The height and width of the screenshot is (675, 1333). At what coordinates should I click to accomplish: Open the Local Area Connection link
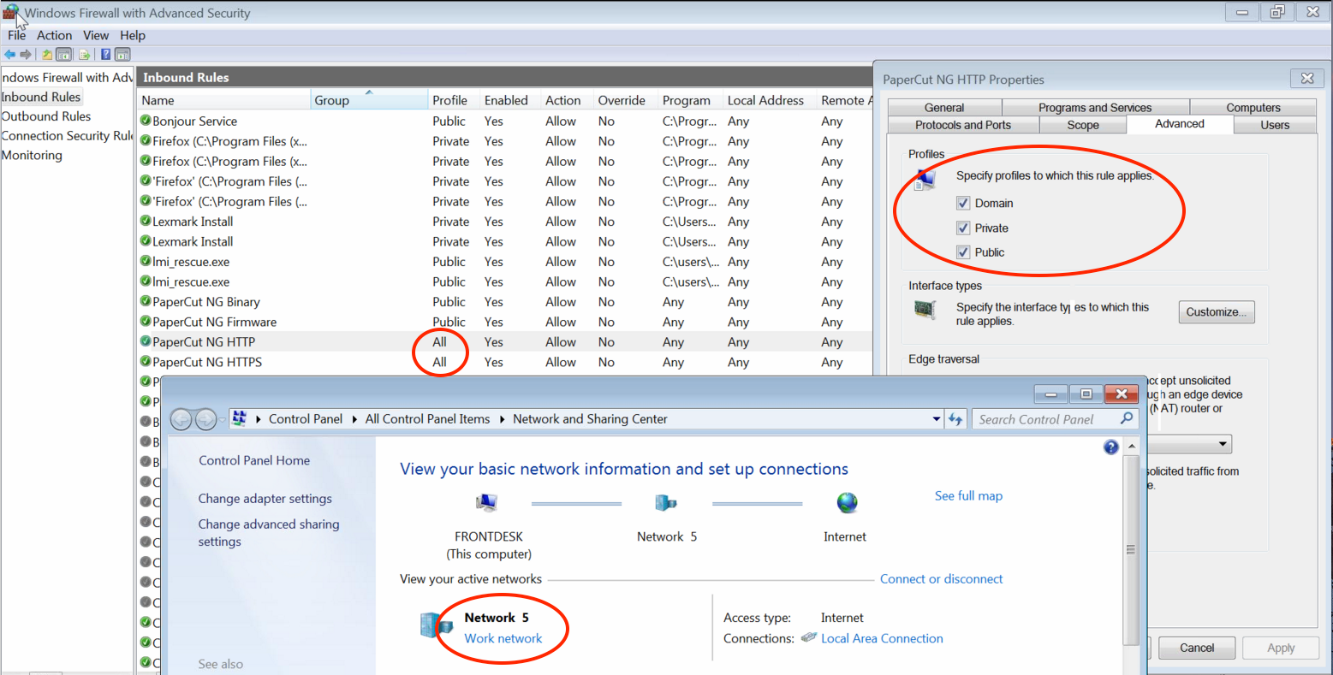click(882, 638)
